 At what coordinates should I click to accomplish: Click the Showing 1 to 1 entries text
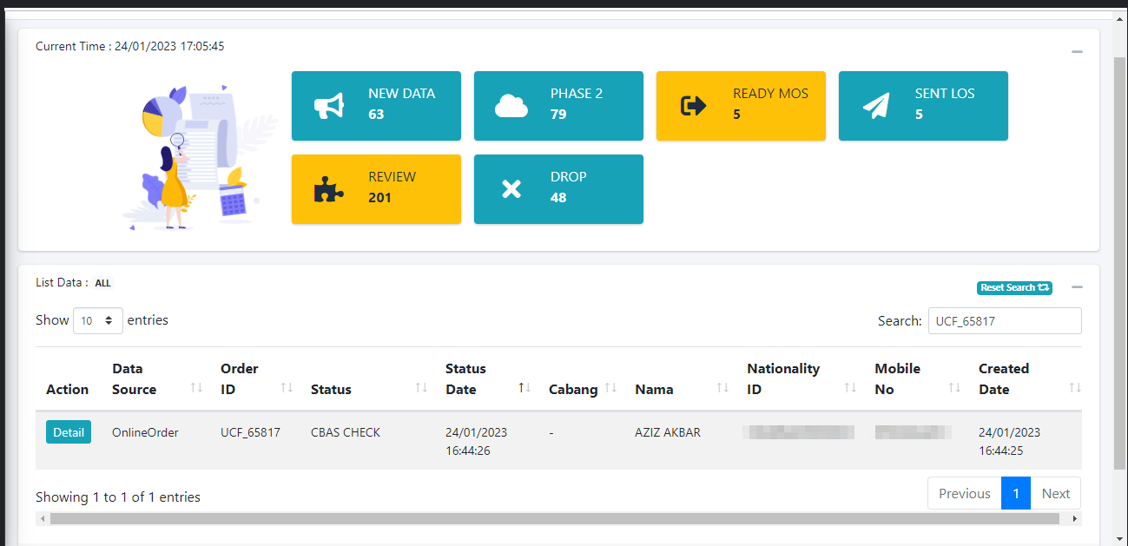pyautogui.click(x=118, y=497)
